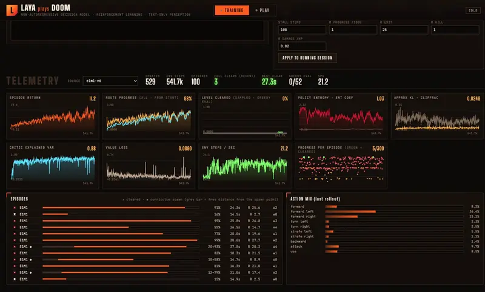The width and height of the screenshot is (485, 292).
Task: Click the R Damage /HP input field
Action: (x=302, y=46)
